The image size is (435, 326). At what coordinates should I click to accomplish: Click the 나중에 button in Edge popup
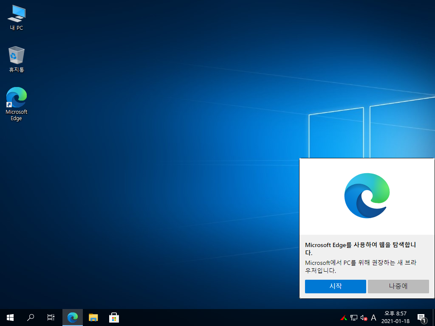[398, 287]
